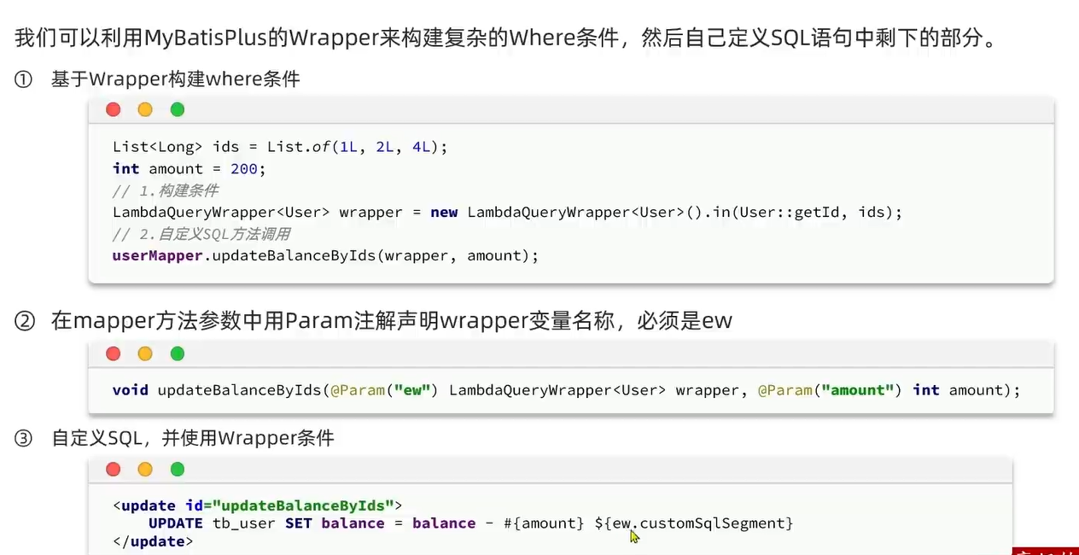The height and width of the screenshot is (555, 1079).
Task: Click the green dot on the second code window
Action: (177, 353)
